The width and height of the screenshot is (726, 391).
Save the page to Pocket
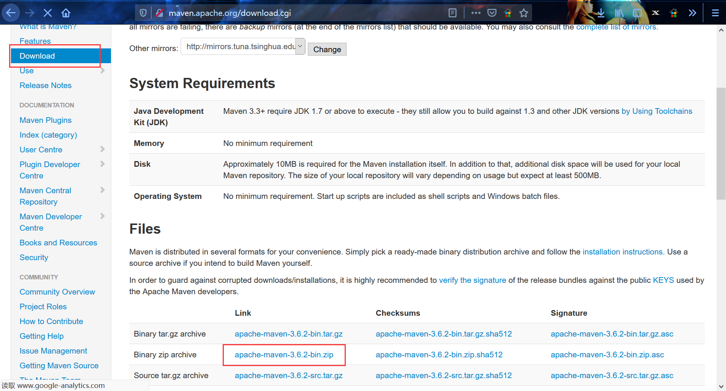click(492, 13)
